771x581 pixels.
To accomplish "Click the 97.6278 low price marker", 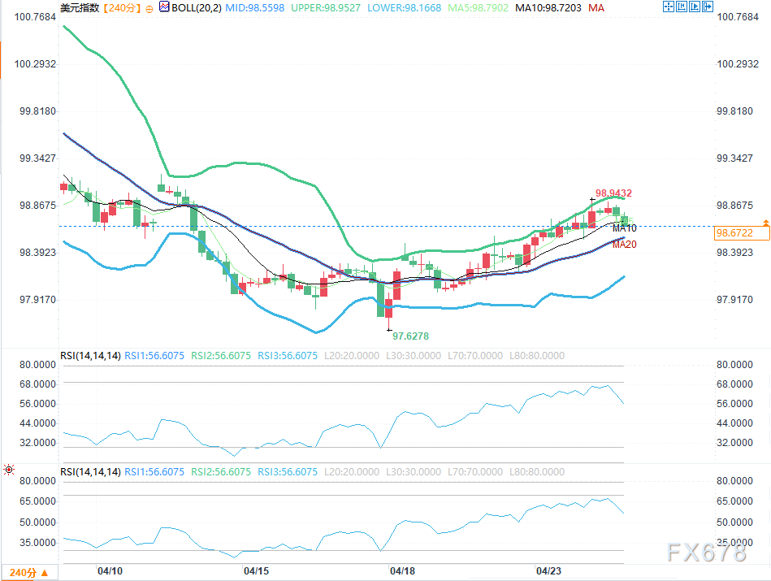I will point(410,336).
